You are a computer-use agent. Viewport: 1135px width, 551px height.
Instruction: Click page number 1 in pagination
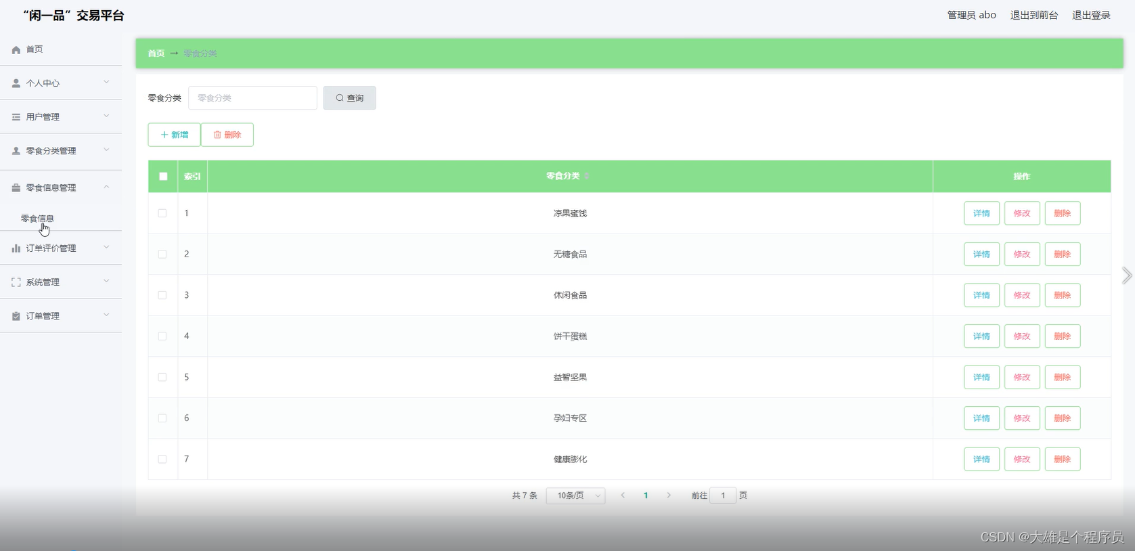[x=646, y=495]
